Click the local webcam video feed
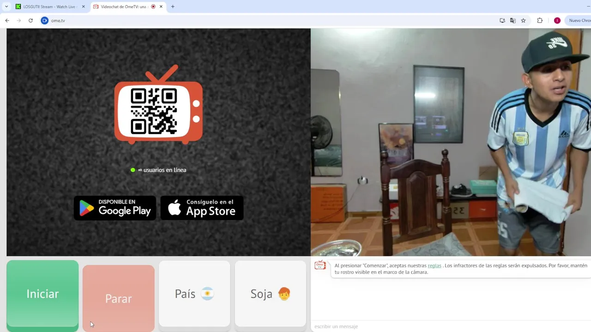Viewport: 591px width, 332px height. [x=451, y=142]
